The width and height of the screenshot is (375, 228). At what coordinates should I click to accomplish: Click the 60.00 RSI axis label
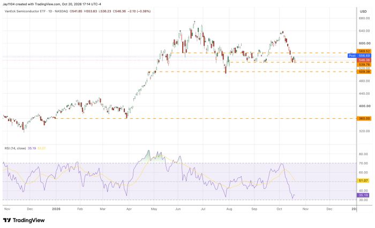363,172
